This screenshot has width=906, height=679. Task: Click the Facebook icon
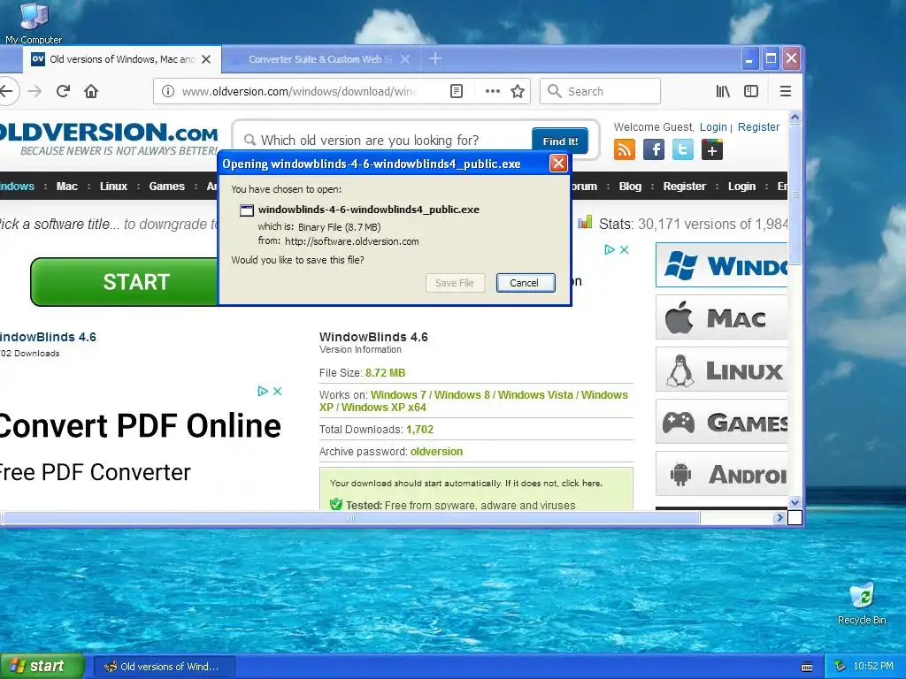654,150
